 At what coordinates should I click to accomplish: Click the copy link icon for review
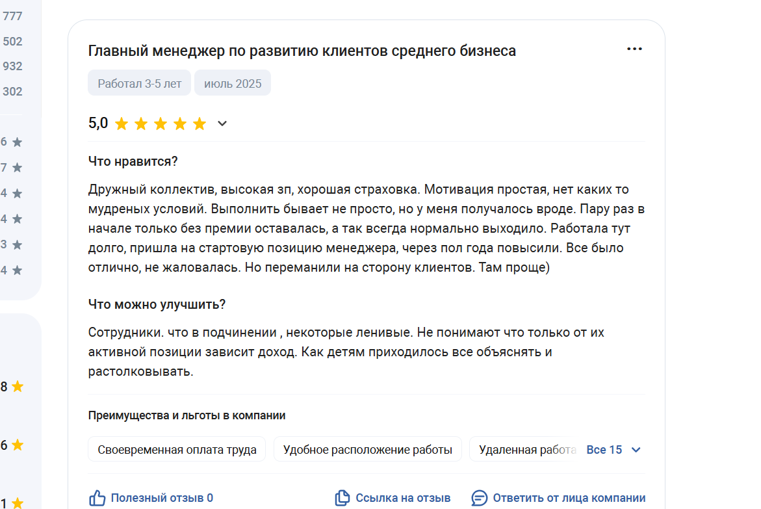(x=342, y=498)
